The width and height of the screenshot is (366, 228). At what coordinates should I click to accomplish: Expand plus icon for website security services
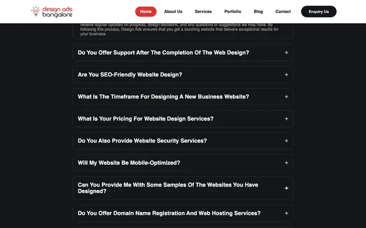point(287,141)
